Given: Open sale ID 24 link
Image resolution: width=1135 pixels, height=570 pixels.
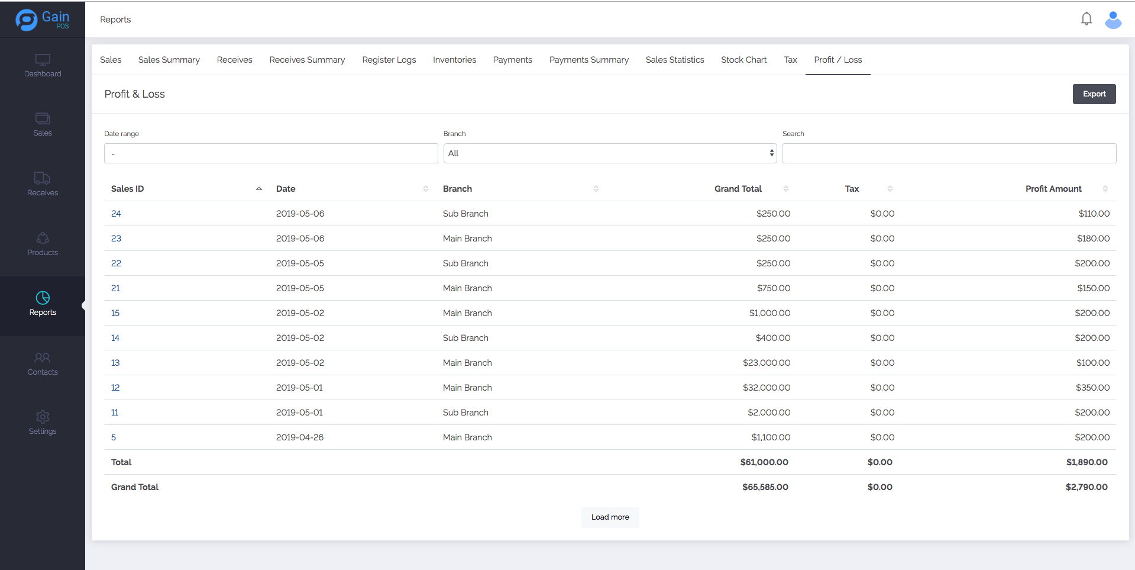Looking at the screenshot, I should [x=116, y=214].
